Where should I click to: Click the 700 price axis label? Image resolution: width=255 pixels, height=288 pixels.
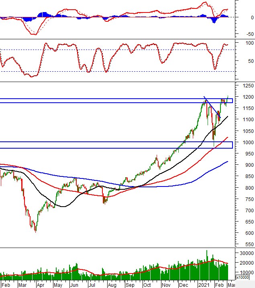(249, 211)
